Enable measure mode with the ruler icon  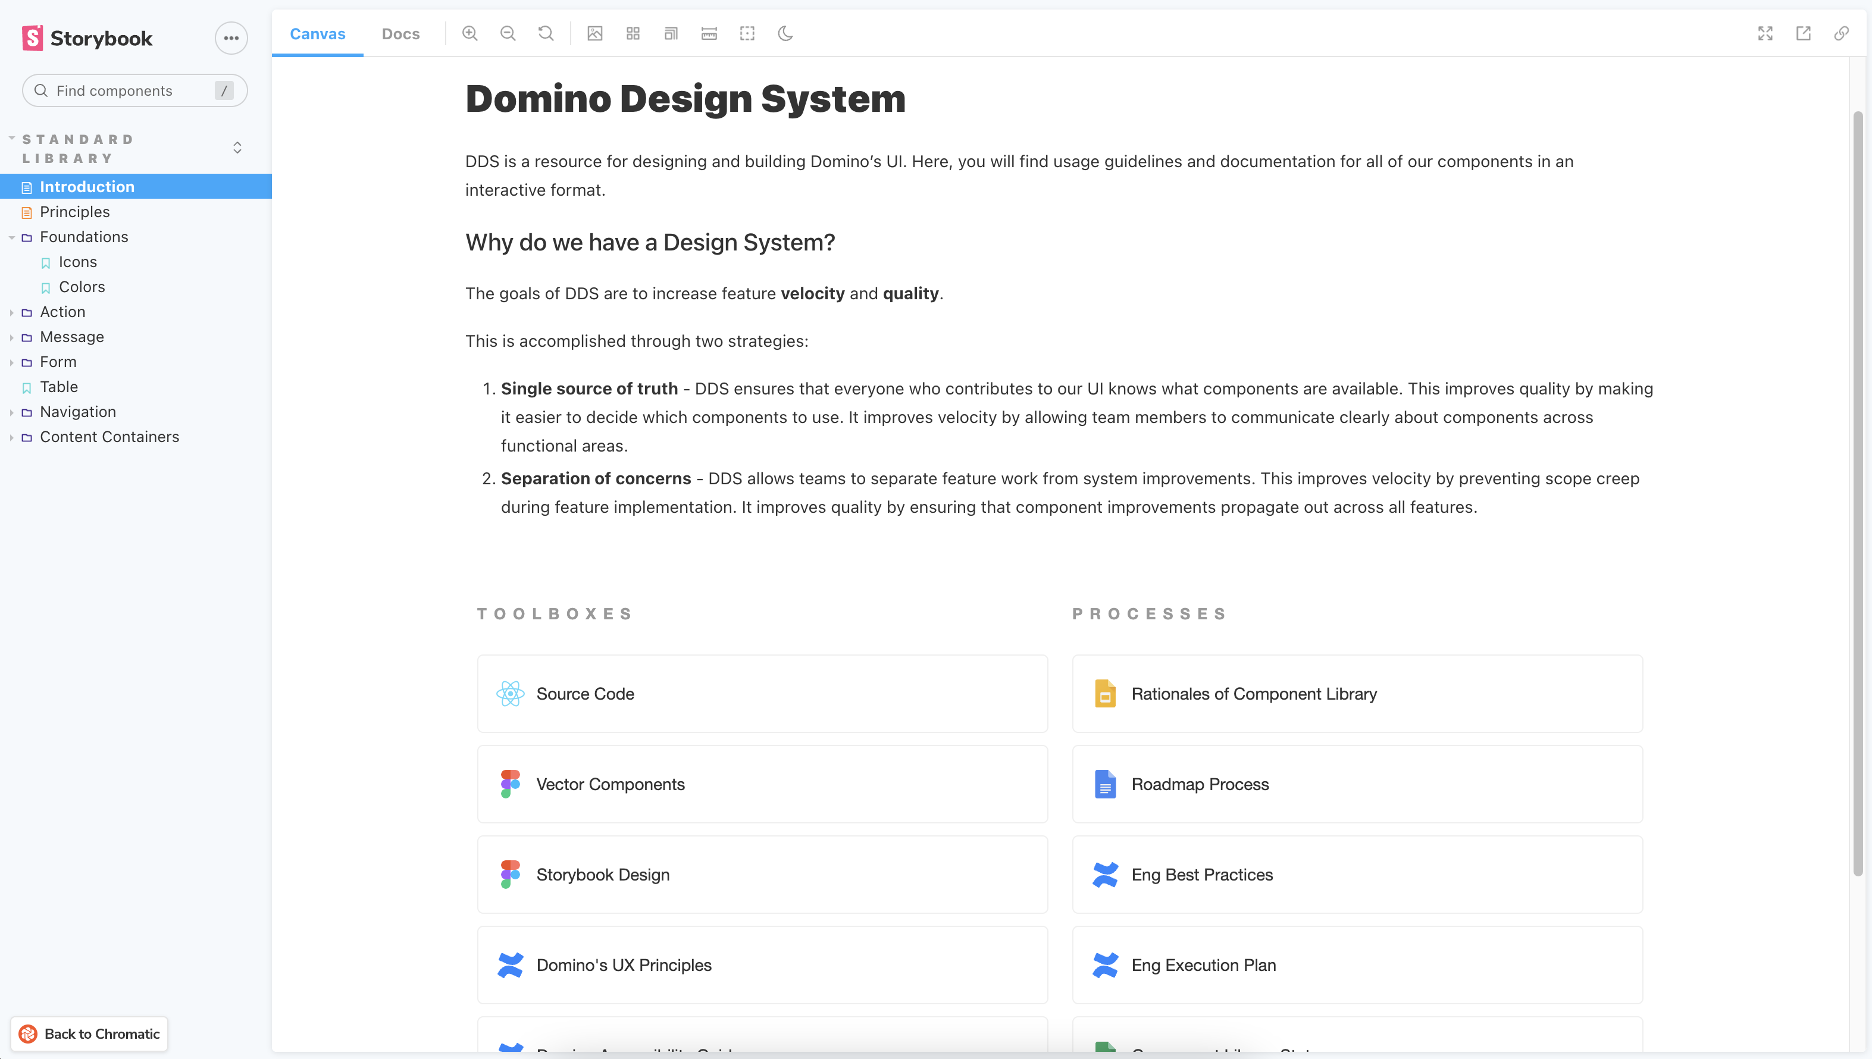[708, 33]
